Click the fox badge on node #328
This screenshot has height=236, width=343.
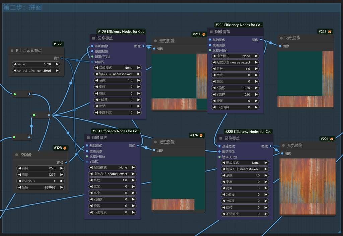click(x=65, y=148)
